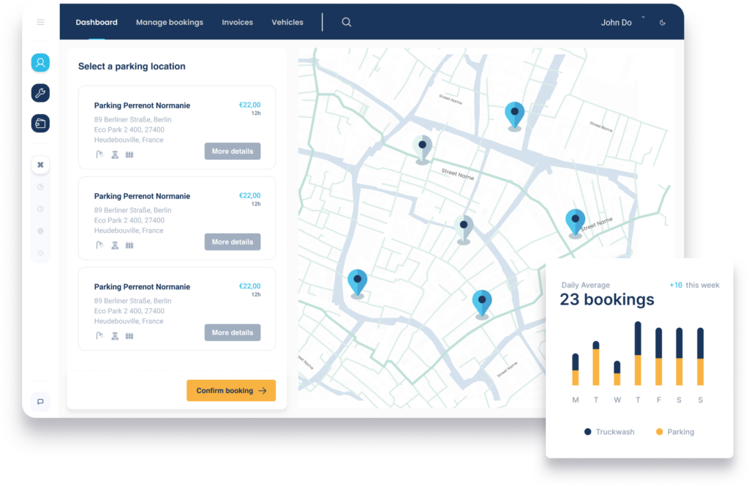Click More details on the third parking card
This screenshot has width=749, height=486.
(x=232, y=333)
